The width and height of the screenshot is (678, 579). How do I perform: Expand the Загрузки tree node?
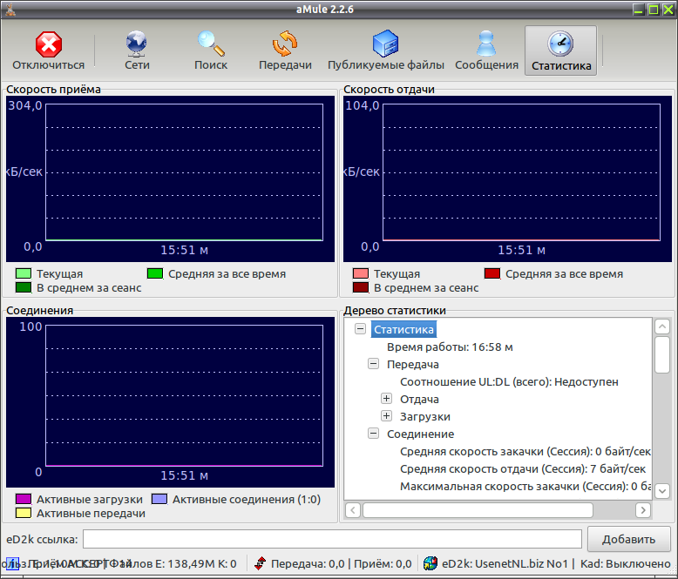click(386, 416)
